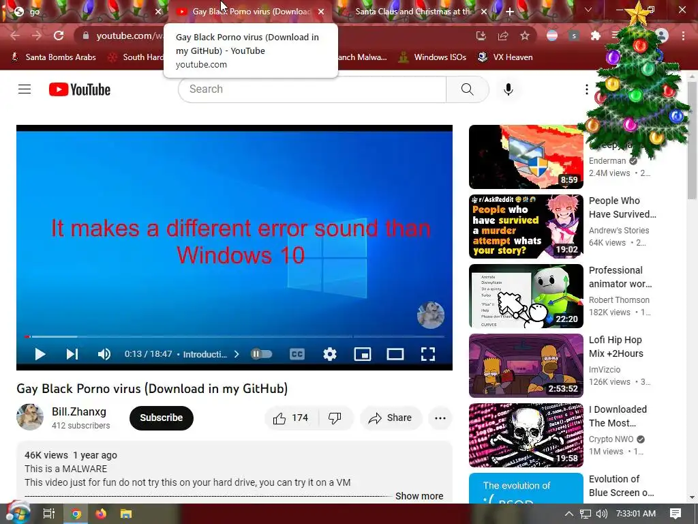Open YouTube settings three-dot menu
The image size is (698, 524).
586,89
